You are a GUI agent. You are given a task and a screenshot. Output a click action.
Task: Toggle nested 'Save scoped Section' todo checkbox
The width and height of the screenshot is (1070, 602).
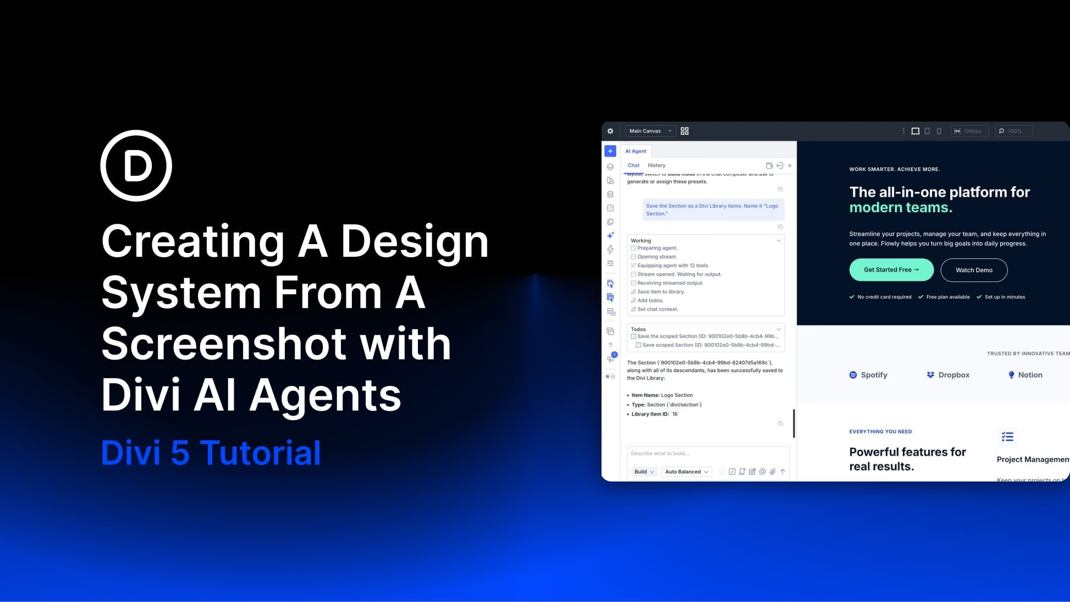pos(638,345)
